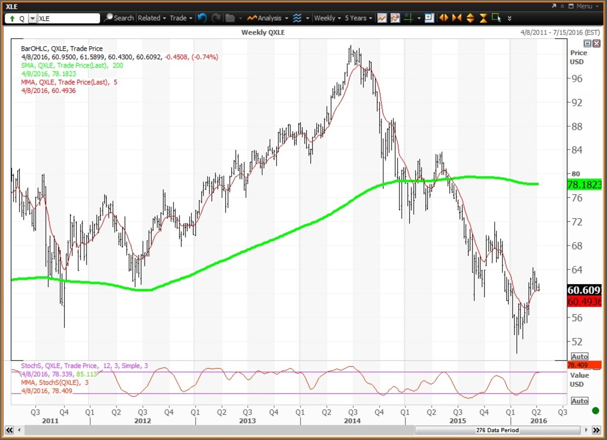607x440 pixels.
Task: Click the 2014 year label on time axis
Action: (x=352, y=421)
